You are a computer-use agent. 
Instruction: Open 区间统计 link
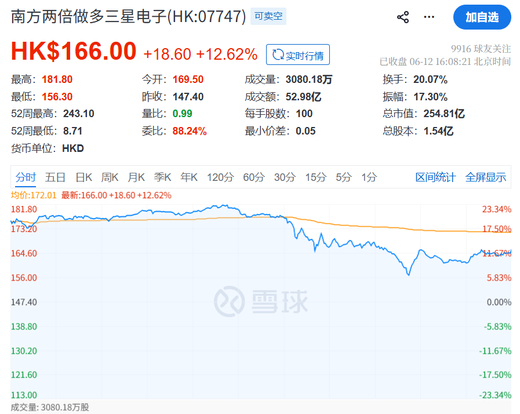pos(435,177)
